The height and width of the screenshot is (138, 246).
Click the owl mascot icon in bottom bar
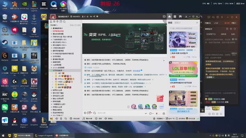click(x=51, y=119)
